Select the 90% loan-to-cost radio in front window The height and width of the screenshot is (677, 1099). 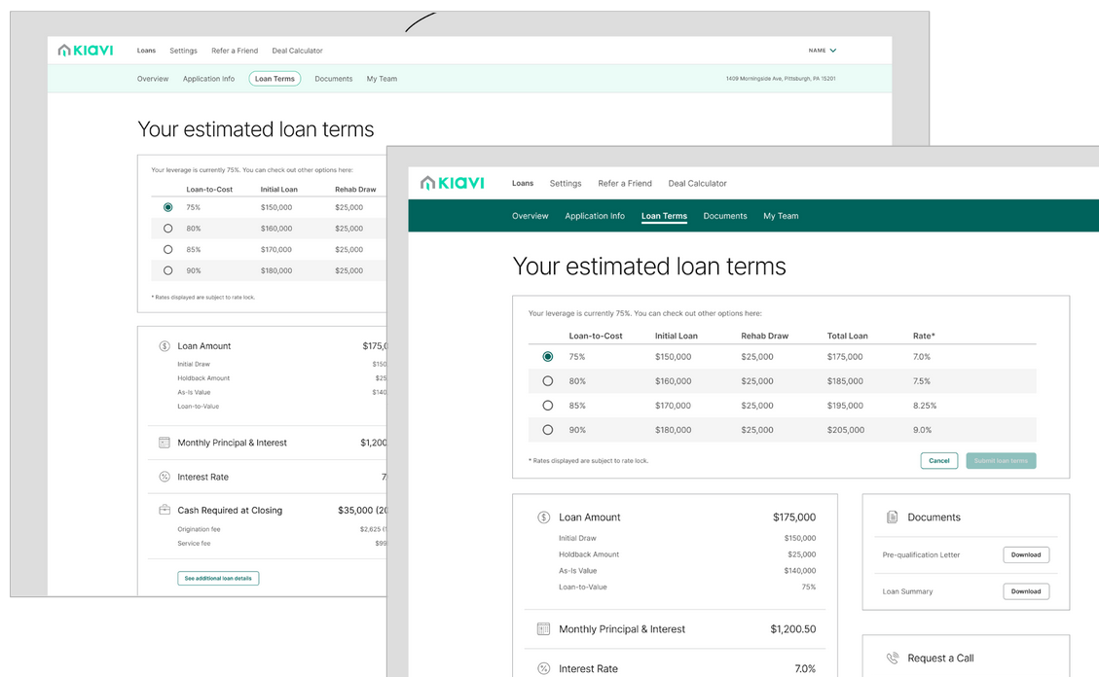coord(547,430)
